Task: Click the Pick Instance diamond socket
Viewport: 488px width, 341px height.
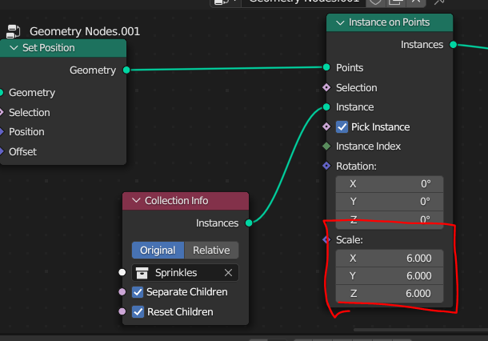Action: point(326,126)
